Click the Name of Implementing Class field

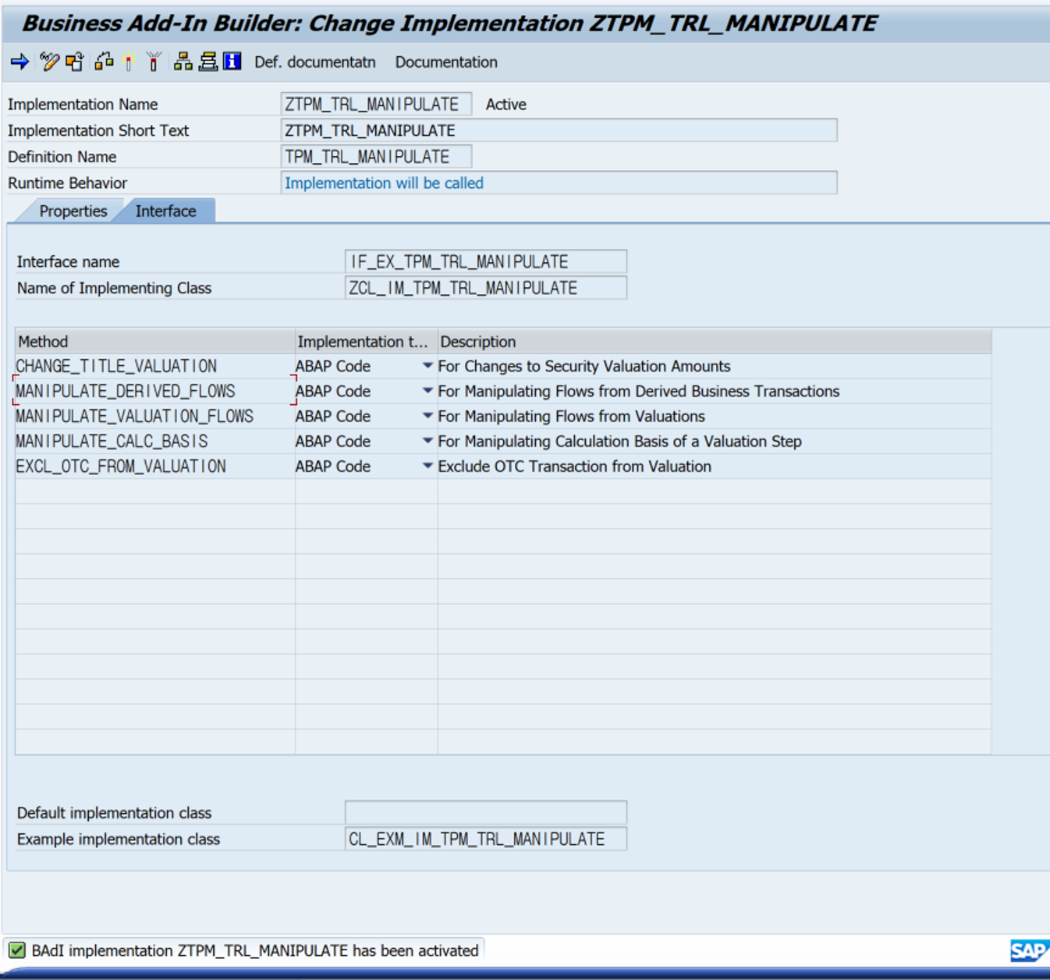pos(485,288)
